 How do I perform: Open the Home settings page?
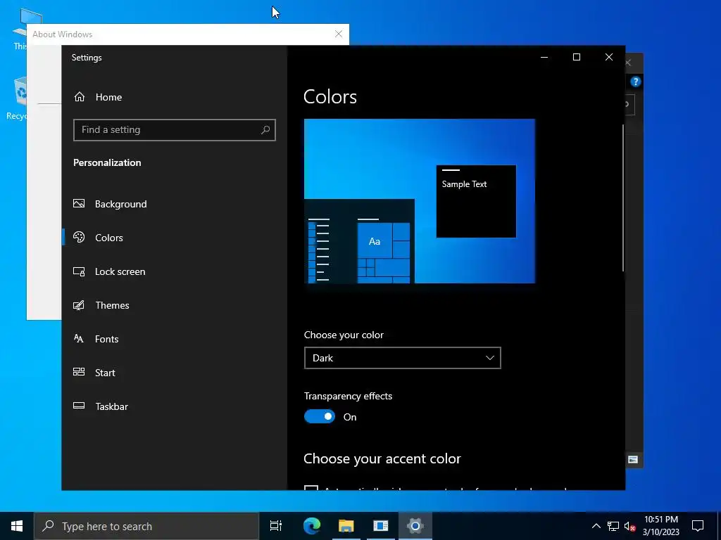click(97, 97)
